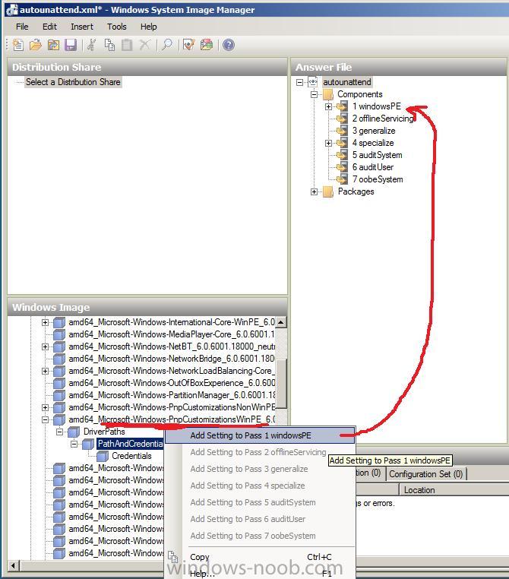Click the Create Configuration Set toolbar icon

tap(207, 45)
